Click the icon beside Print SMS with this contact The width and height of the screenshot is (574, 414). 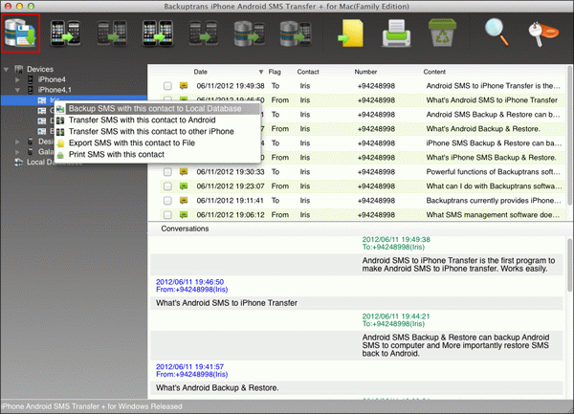tap(61, 155)
